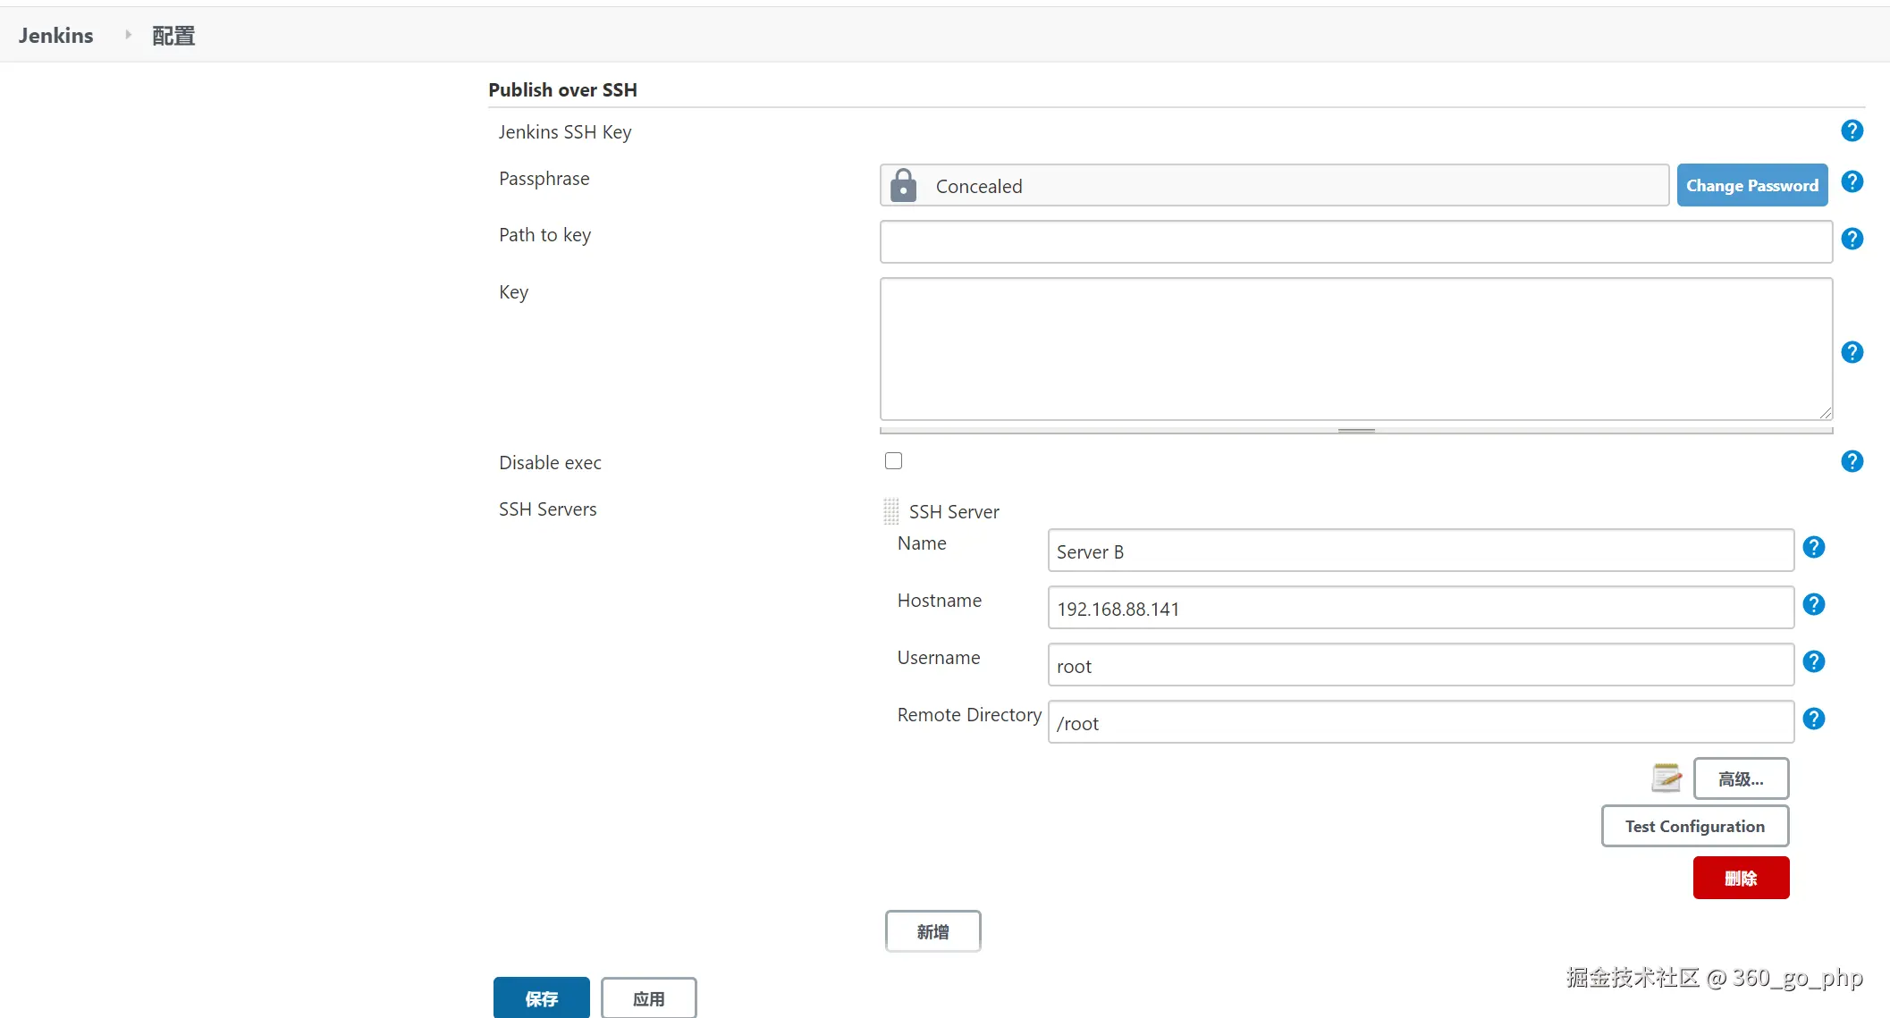This screenshot has height=1018, width=1890.
Task: Open help for Remote Directory field
Action: 1813,719
